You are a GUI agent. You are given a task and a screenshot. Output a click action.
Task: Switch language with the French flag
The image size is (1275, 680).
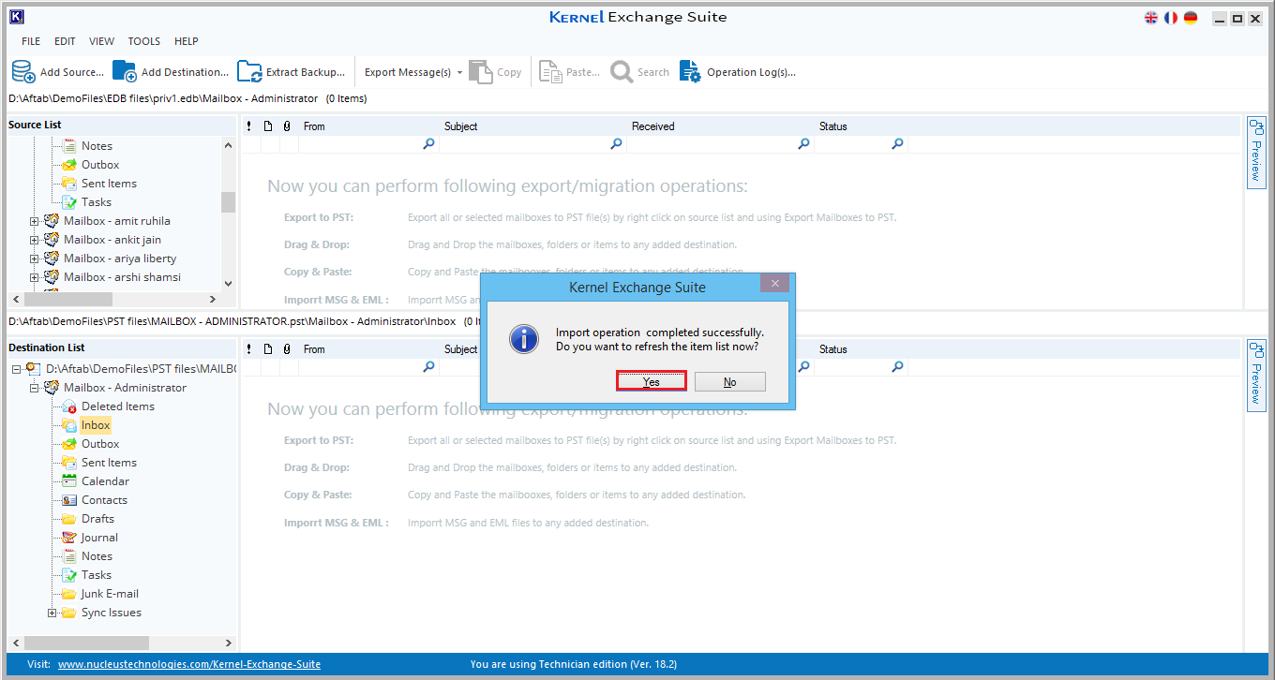point(1171,18)
